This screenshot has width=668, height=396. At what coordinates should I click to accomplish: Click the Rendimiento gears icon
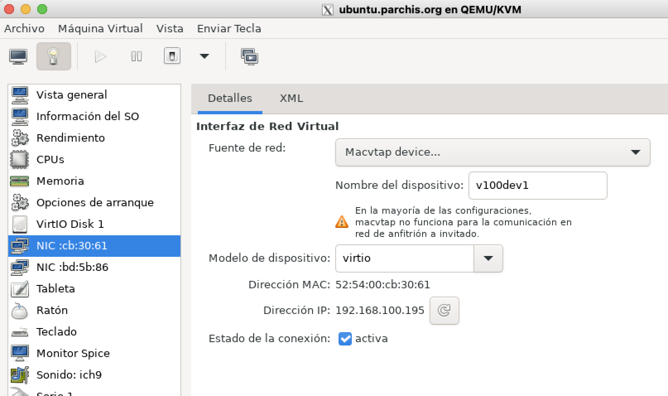click(x=20, y=138)
